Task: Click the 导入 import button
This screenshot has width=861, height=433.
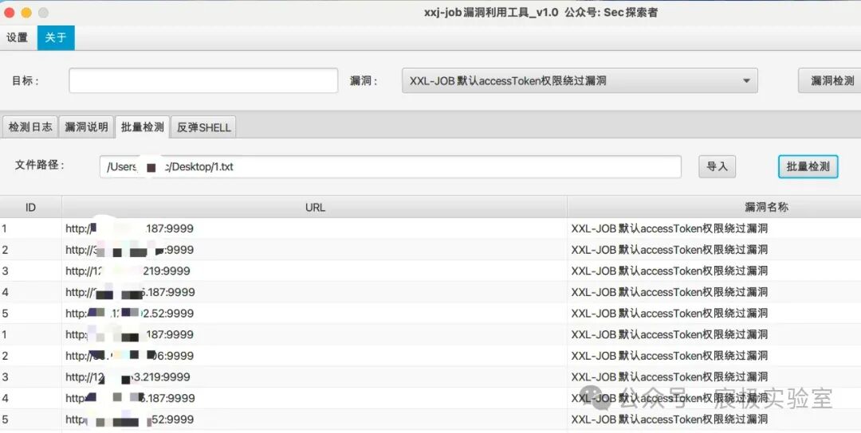Action: pyautogui.click(x=717, y=166)
